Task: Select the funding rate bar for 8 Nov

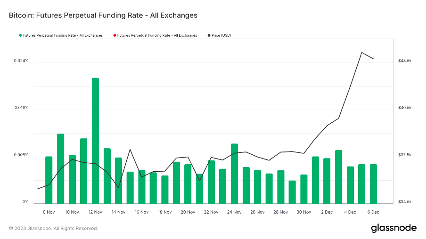Action: tap(49, 180)
